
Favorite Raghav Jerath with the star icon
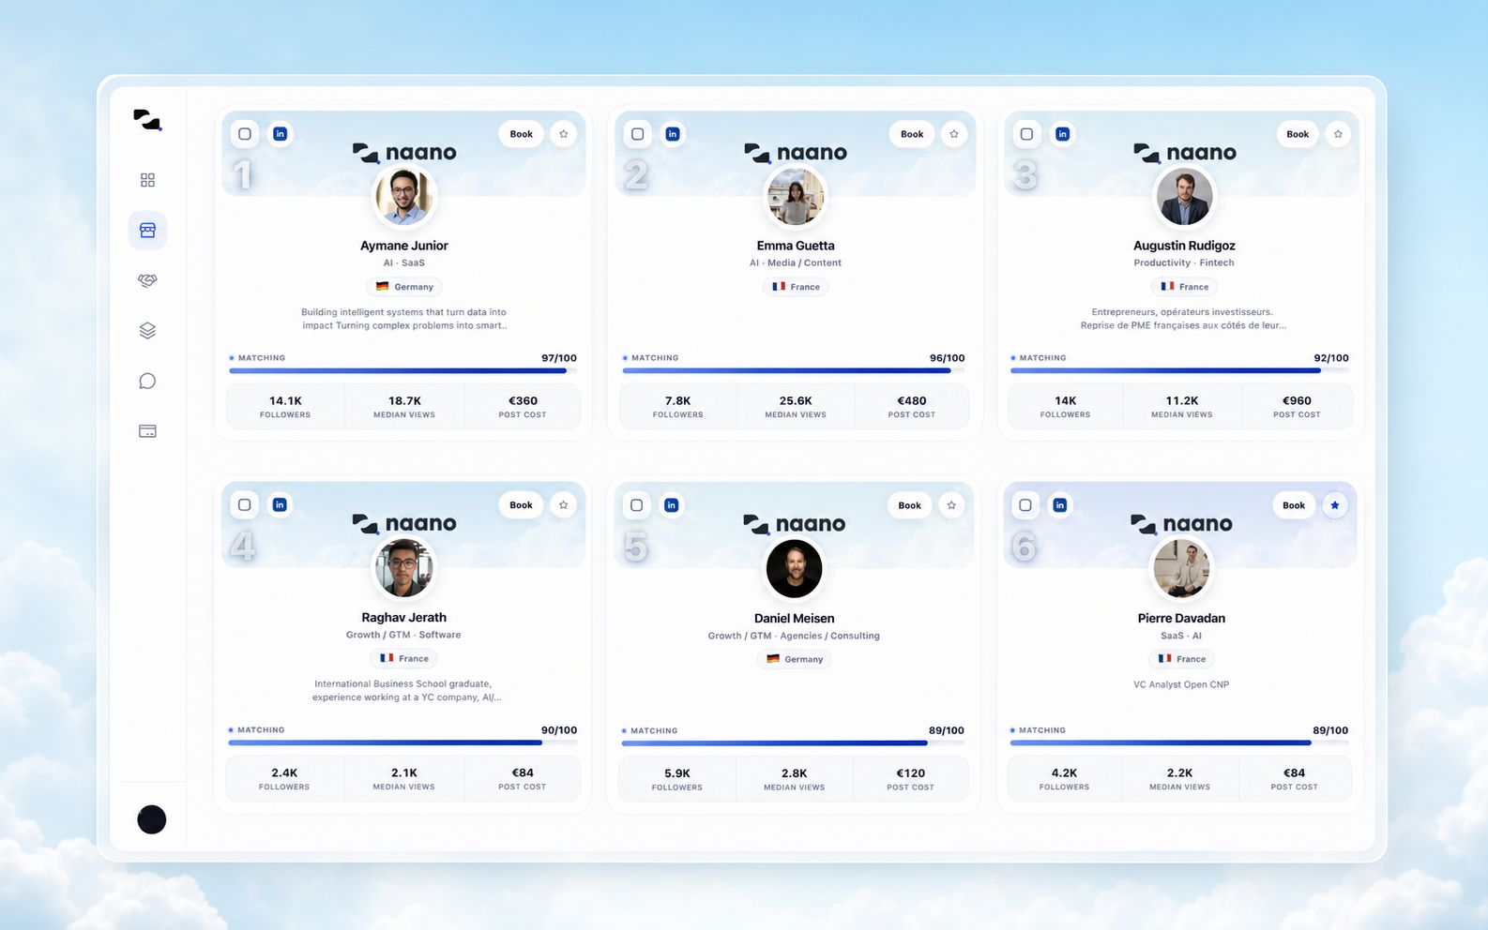point(564,505)
